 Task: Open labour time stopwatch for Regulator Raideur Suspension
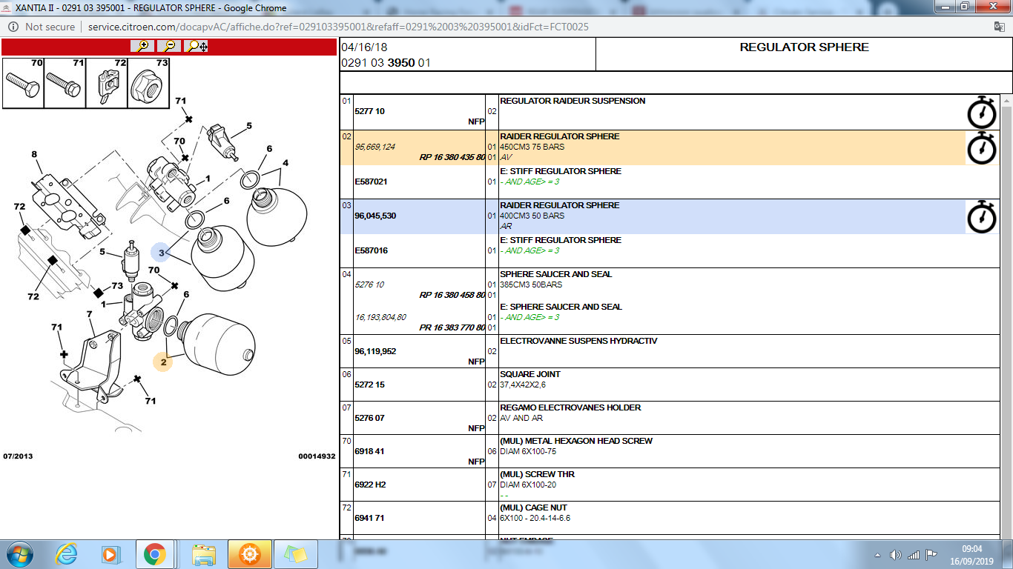(982, 112)
